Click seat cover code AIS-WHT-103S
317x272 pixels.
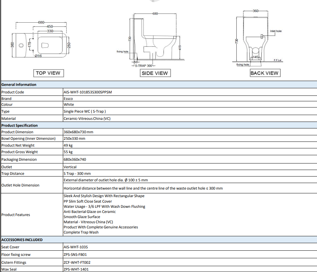point(76,247)
